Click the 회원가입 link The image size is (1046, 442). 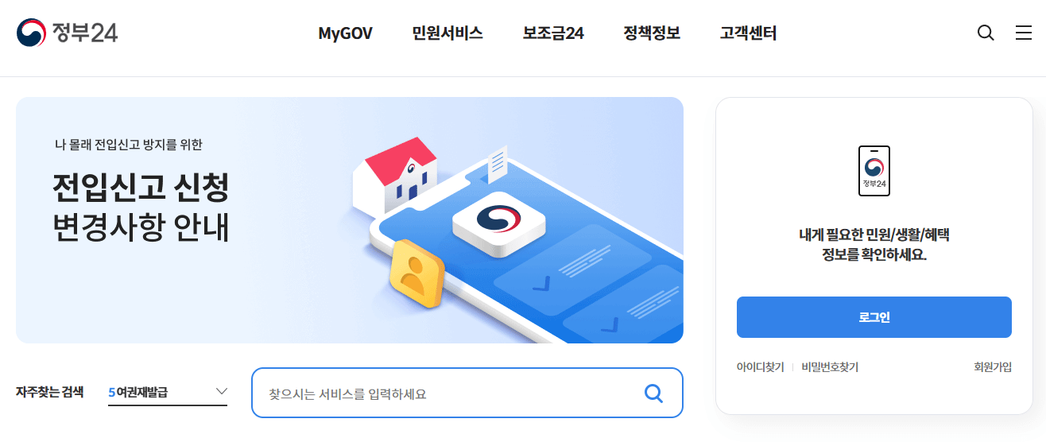click(x=993, y=367)
